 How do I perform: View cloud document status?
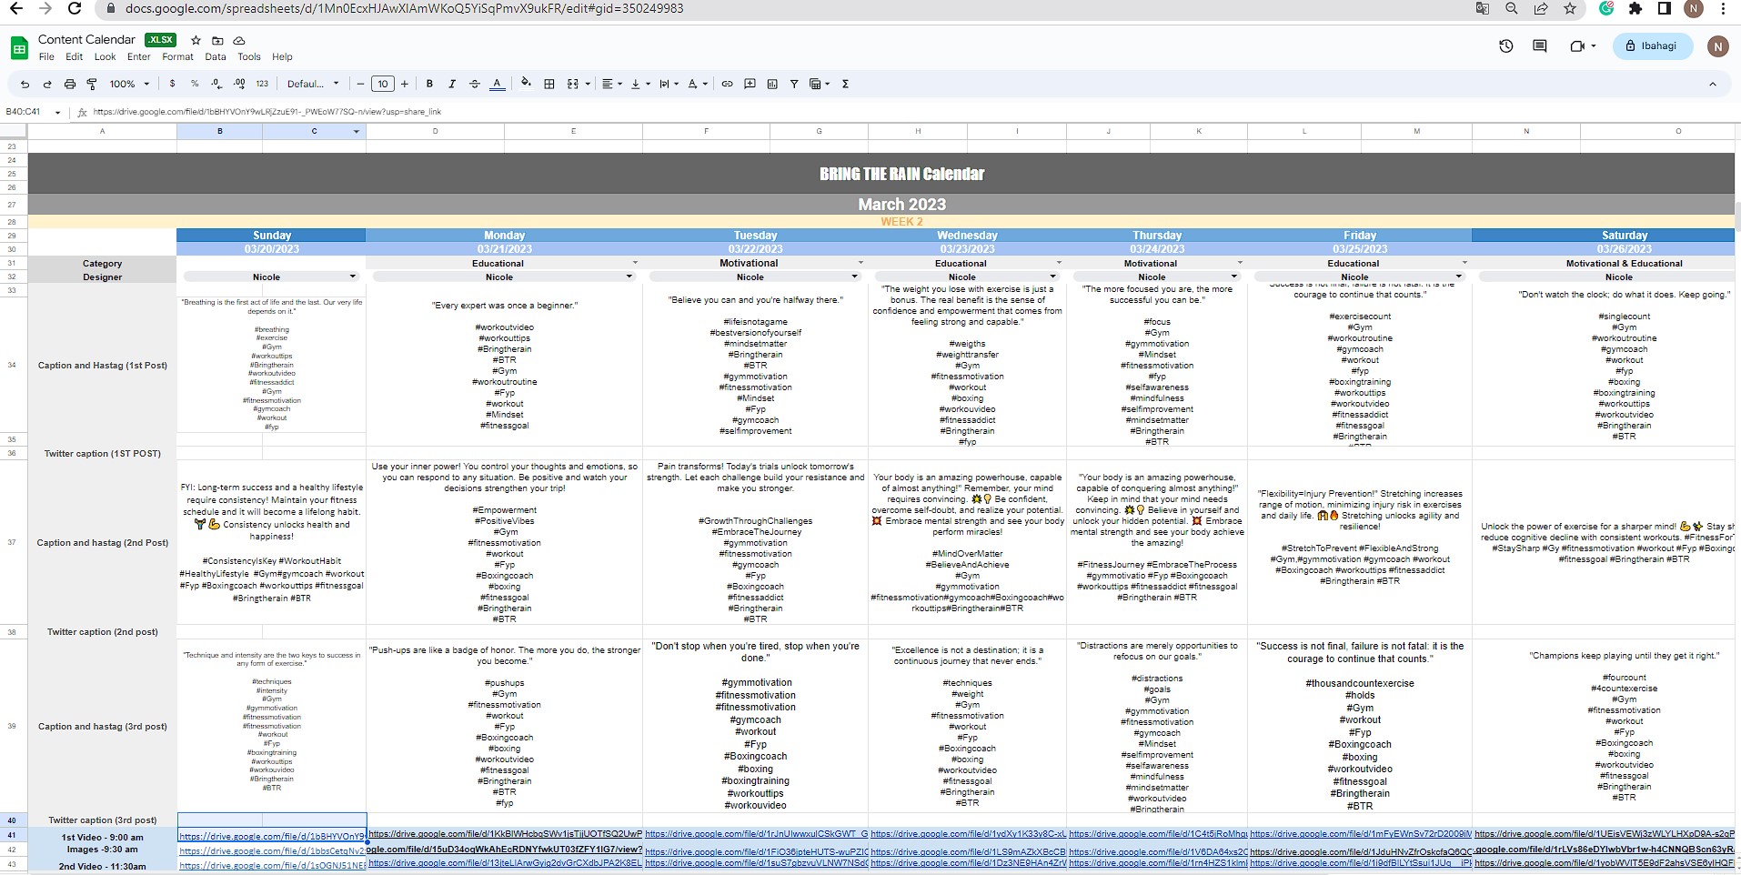click(239, 40)
